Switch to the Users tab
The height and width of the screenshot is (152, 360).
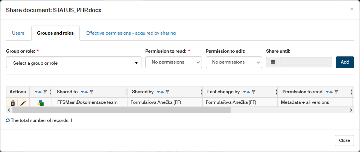click(18, 33)
